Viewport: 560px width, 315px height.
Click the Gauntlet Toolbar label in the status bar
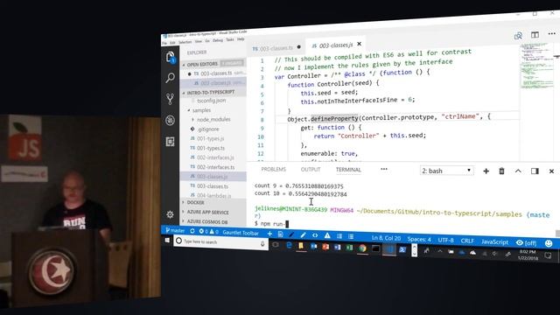241,233
